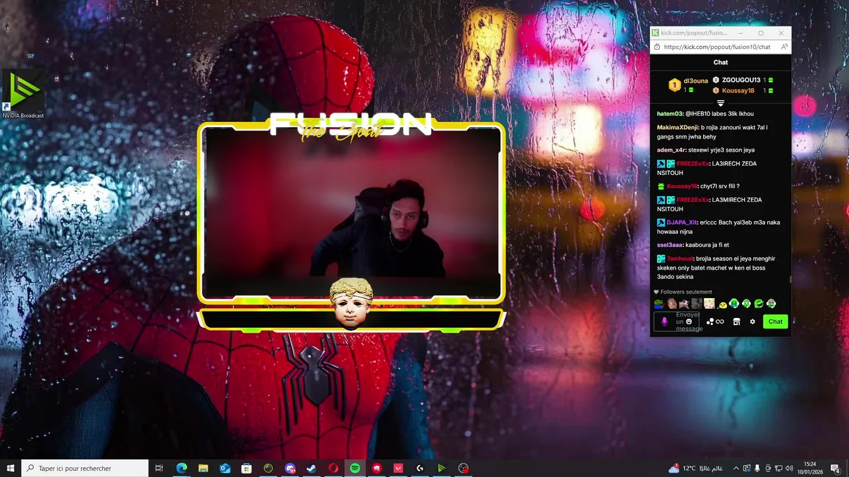Click username ssel3aaa in chat
The width and height of the screenshot is (849, 477).
tap(670, 245)
